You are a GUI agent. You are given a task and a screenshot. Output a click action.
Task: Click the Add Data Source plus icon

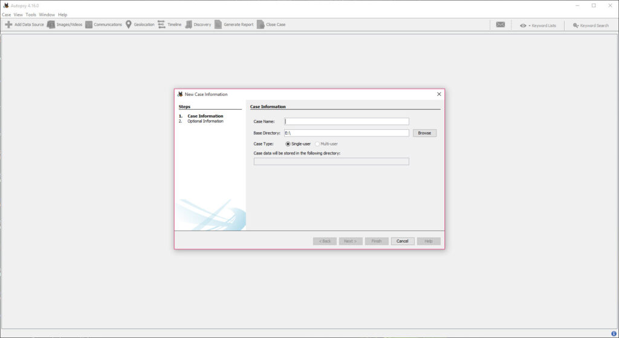[x=8, y=24]
